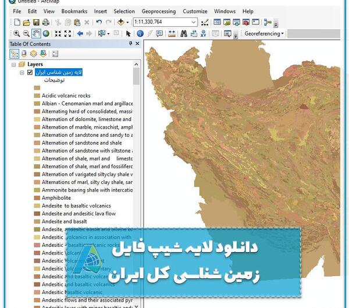
Task: Open the Geoprocessing menu
Action: pos(159,11)
